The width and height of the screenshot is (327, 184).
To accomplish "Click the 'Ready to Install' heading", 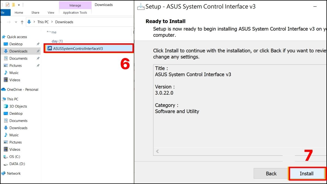I will [x=165, y=21].
